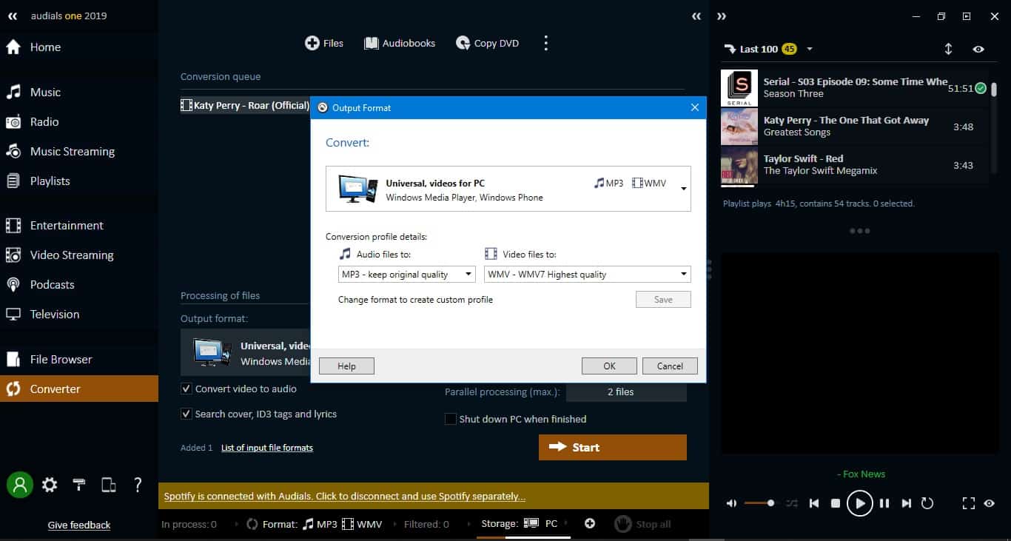Select Serial S03 Episode 09 thumbnail
This screenshot has height=541, width=1011.
(739, 88)
